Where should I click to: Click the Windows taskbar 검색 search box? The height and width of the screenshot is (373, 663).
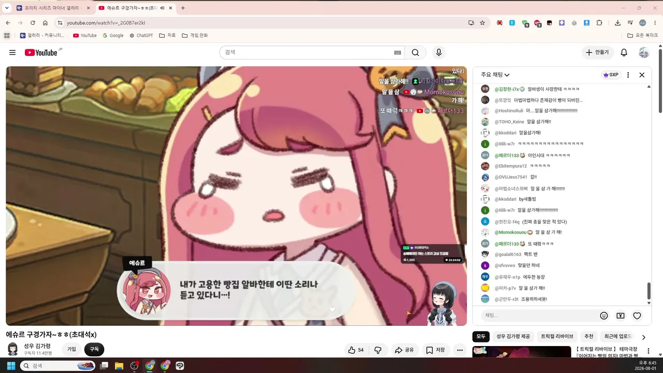point(59,366)
